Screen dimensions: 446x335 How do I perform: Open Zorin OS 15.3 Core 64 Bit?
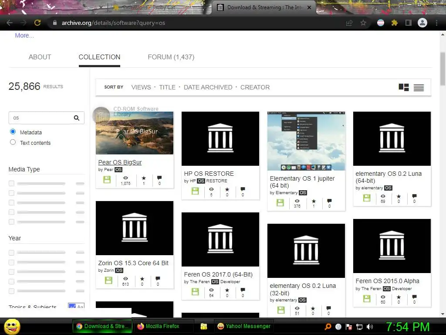[x=133, y=263]
